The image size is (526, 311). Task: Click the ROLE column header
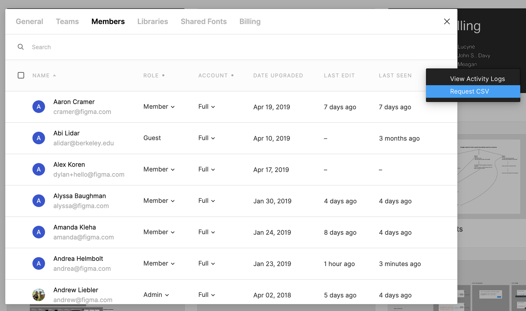pos(151,76)
